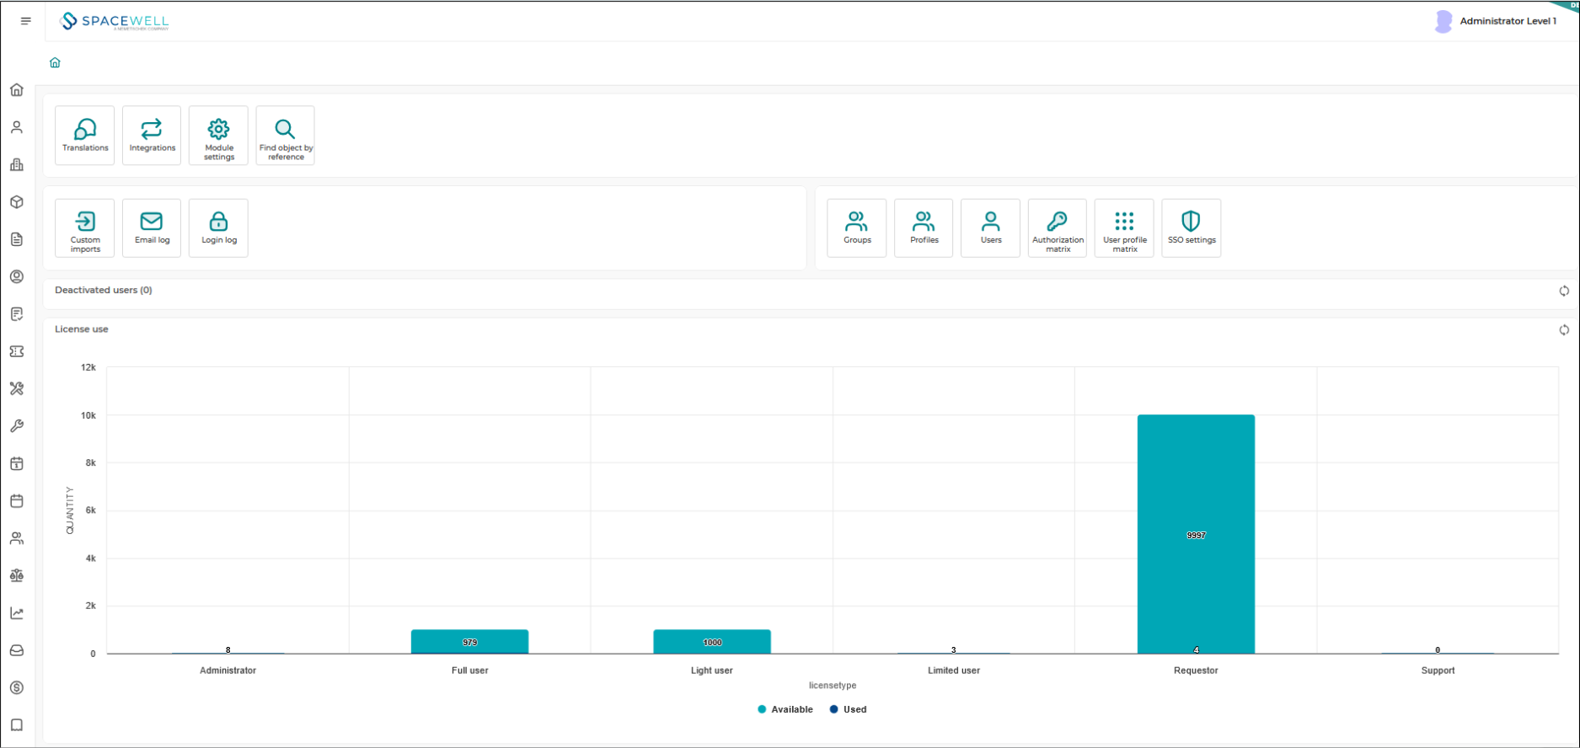The image size is (1580, 748).
Task: Open the Authorization matrix tile
Action: click(1058, 228)
